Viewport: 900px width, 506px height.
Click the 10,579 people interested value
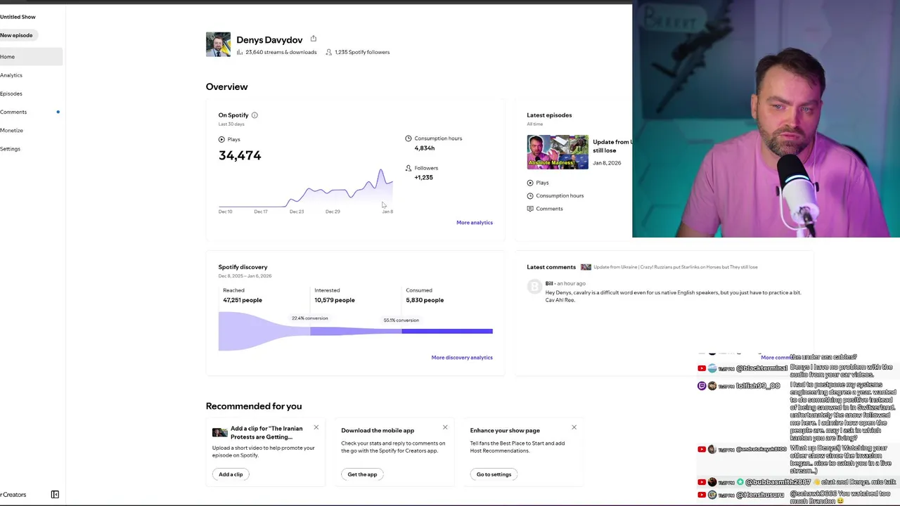point(335,300)
